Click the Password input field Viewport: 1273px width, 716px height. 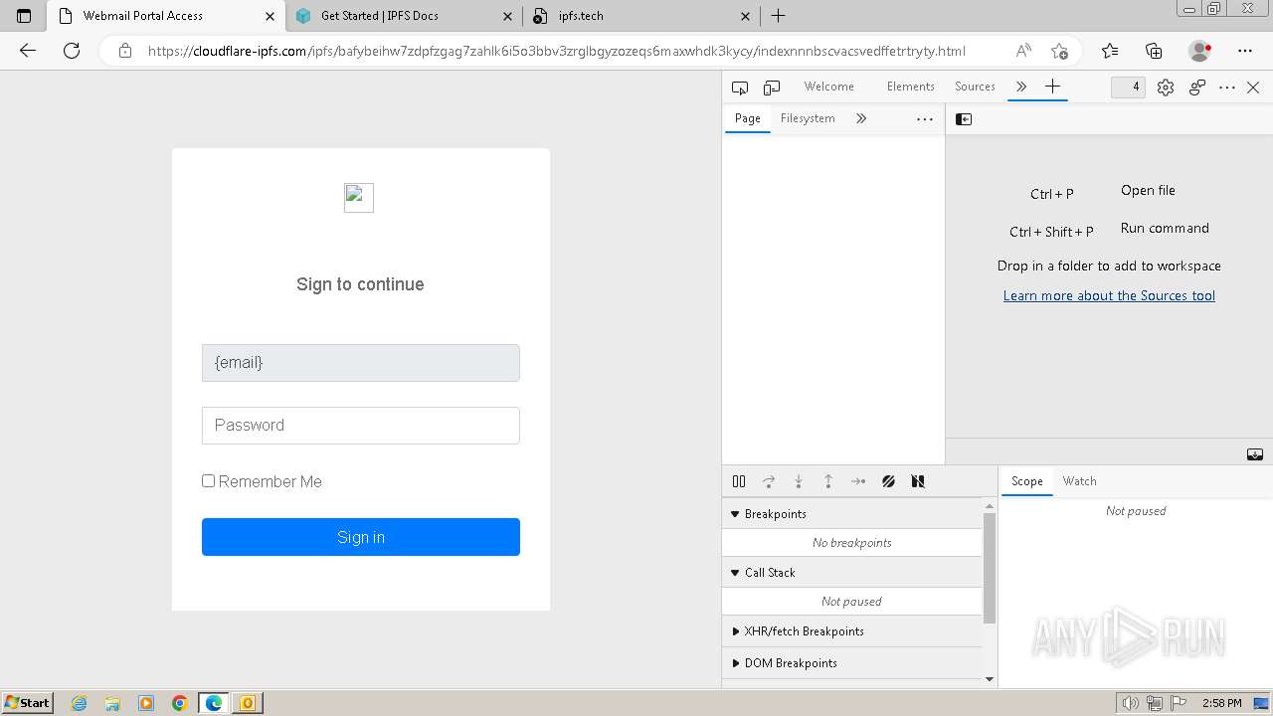361,426
